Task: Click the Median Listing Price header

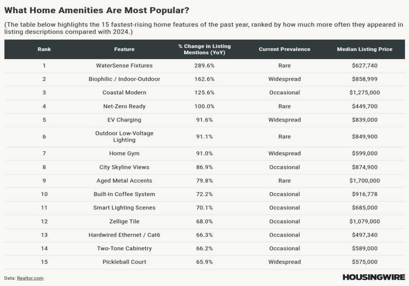Action: (x=364, y=49)
